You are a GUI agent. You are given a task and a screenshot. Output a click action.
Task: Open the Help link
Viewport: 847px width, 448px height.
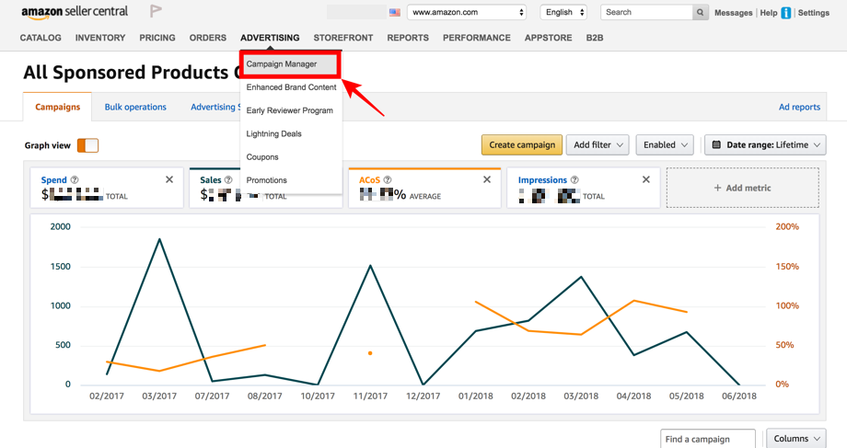769,13
